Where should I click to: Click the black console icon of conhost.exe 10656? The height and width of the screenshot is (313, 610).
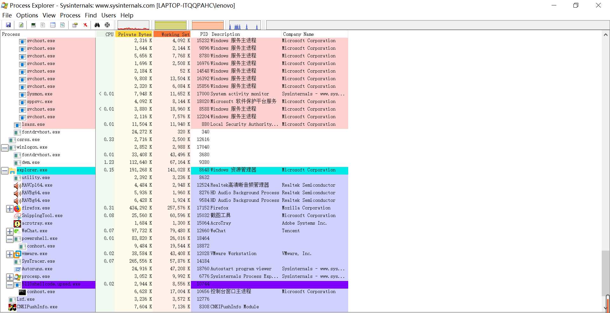point(22,292)
